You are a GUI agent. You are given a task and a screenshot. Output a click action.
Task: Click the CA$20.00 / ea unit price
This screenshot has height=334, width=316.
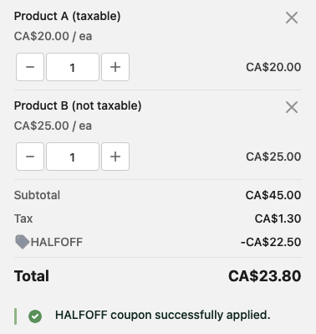53,36
